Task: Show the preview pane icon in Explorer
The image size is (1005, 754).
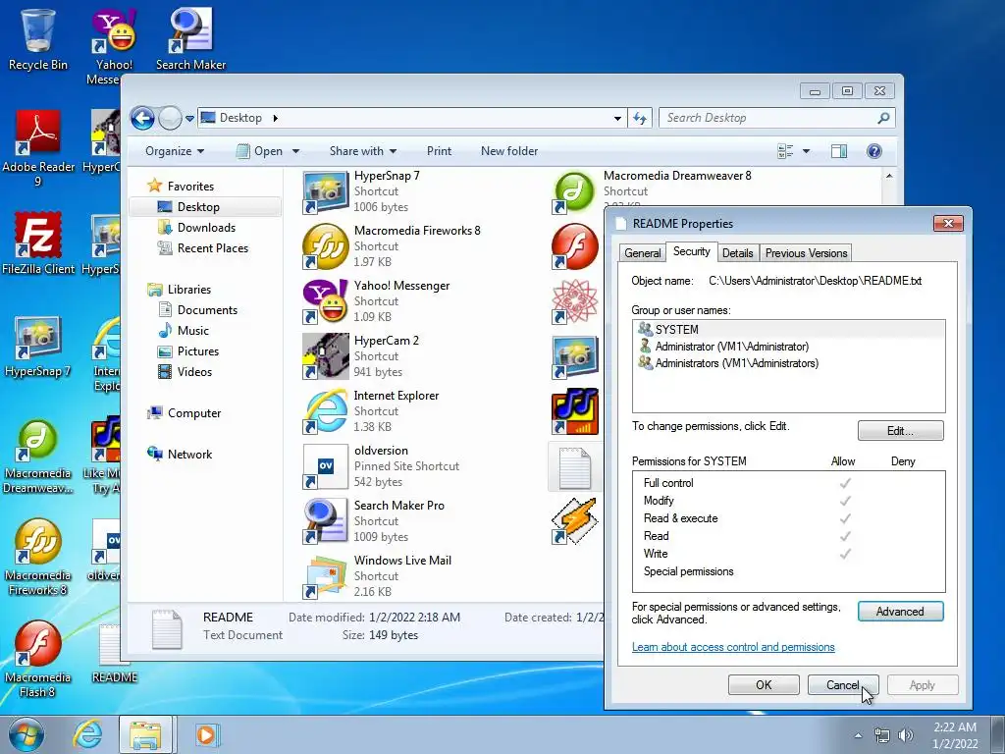Action: 839,151
